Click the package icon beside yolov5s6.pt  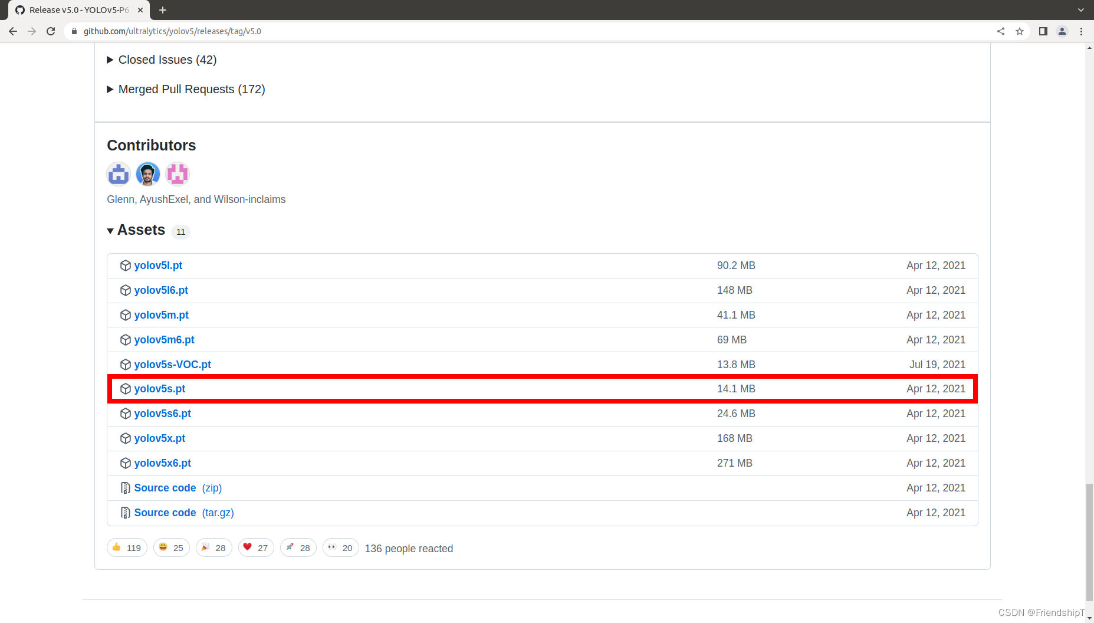point(125,414)
